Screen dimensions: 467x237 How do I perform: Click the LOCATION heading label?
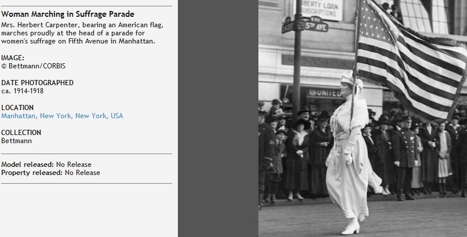coord(17,107)
